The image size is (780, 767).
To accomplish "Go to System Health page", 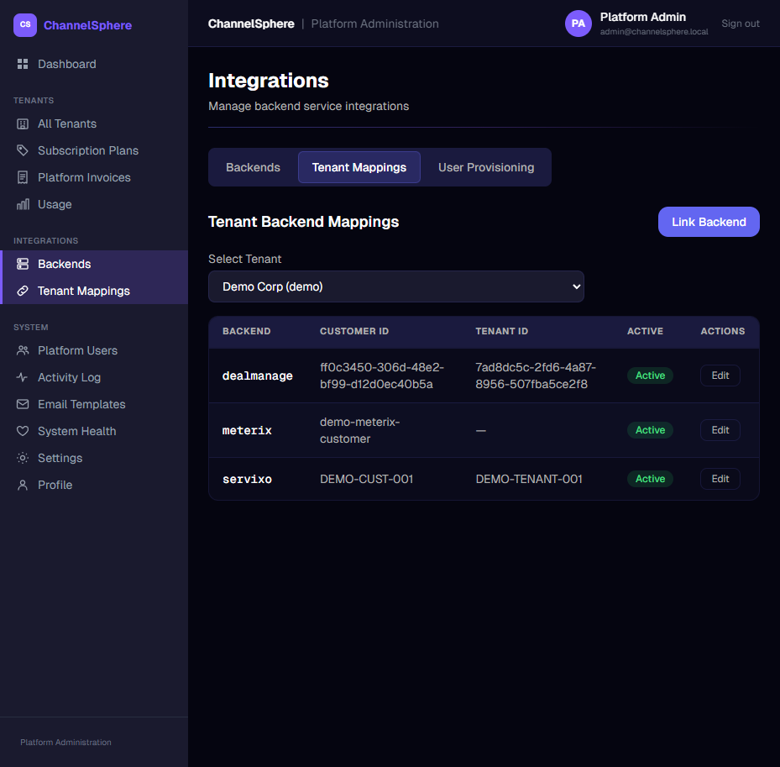I will pyautogui.click(x=94, y=432).
